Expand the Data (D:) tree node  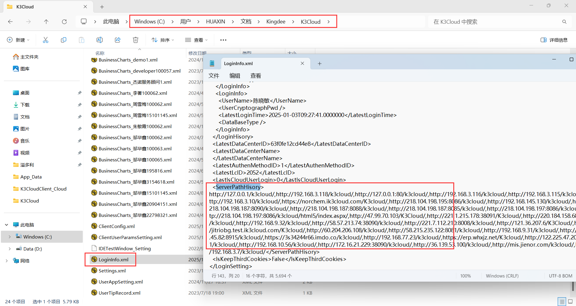tap(10, 249)
